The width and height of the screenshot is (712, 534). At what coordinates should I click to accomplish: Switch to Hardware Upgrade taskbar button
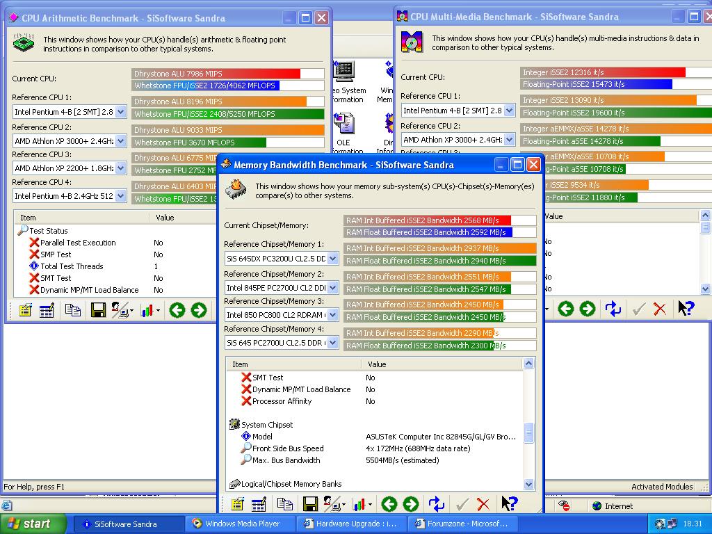coord(351,524)
